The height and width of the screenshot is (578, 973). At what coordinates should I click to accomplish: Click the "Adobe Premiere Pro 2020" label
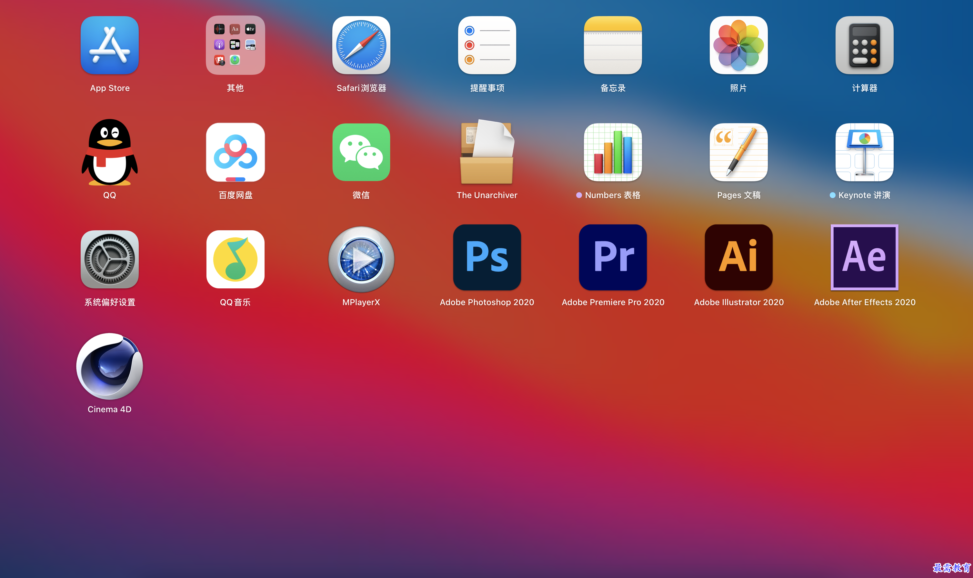click(613, 302)
